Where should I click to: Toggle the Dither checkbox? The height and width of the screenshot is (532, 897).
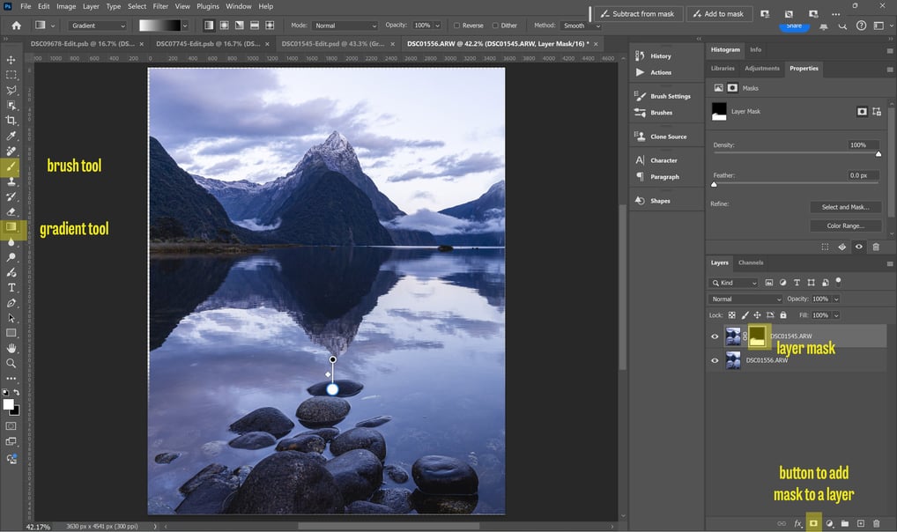[x=495, y=26]
